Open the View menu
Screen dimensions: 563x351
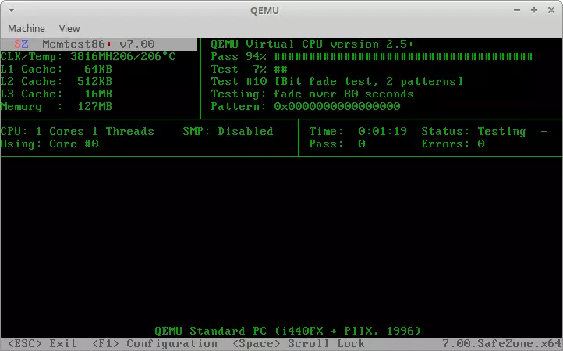click(69, 28)
